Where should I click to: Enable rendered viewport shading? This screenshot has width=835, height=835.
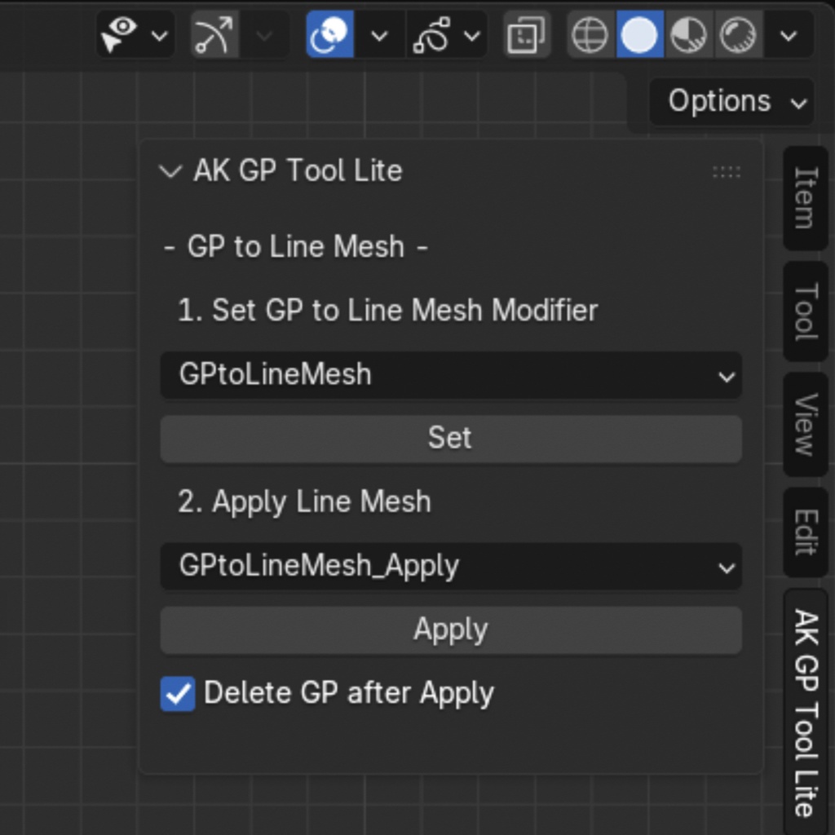737,35
